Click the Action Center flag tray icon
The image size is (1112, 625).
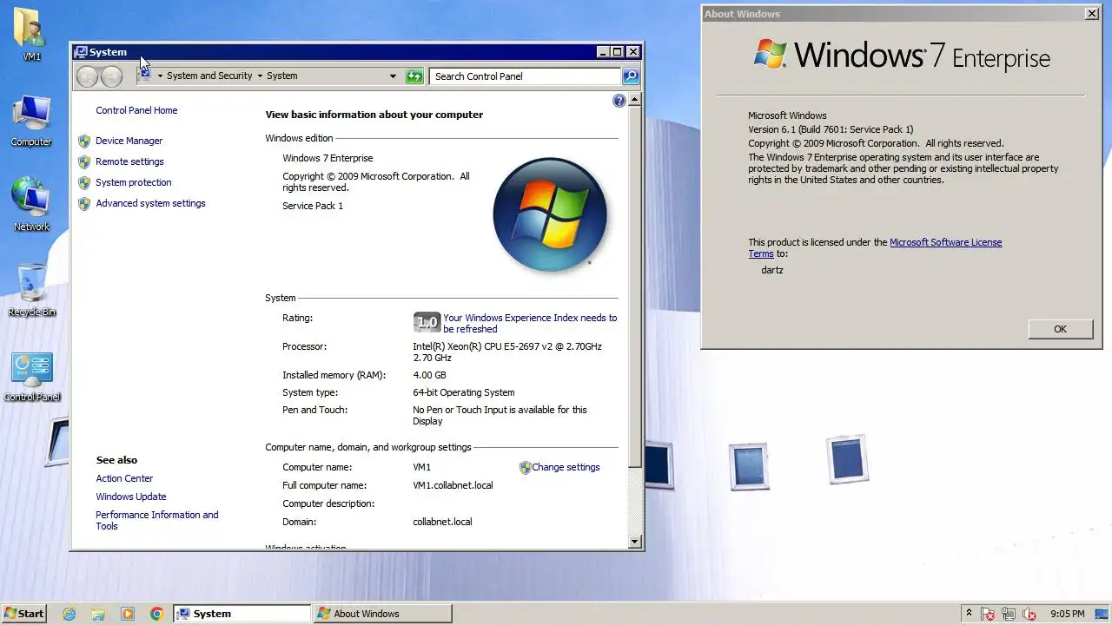pyautogui.click(x=988, y=615)
